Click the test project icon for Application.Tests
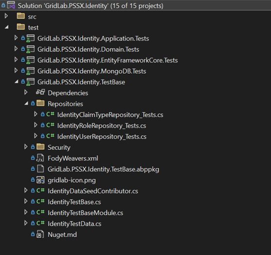The width and height of the screenshot is (271, 255). tap(31, 38)
